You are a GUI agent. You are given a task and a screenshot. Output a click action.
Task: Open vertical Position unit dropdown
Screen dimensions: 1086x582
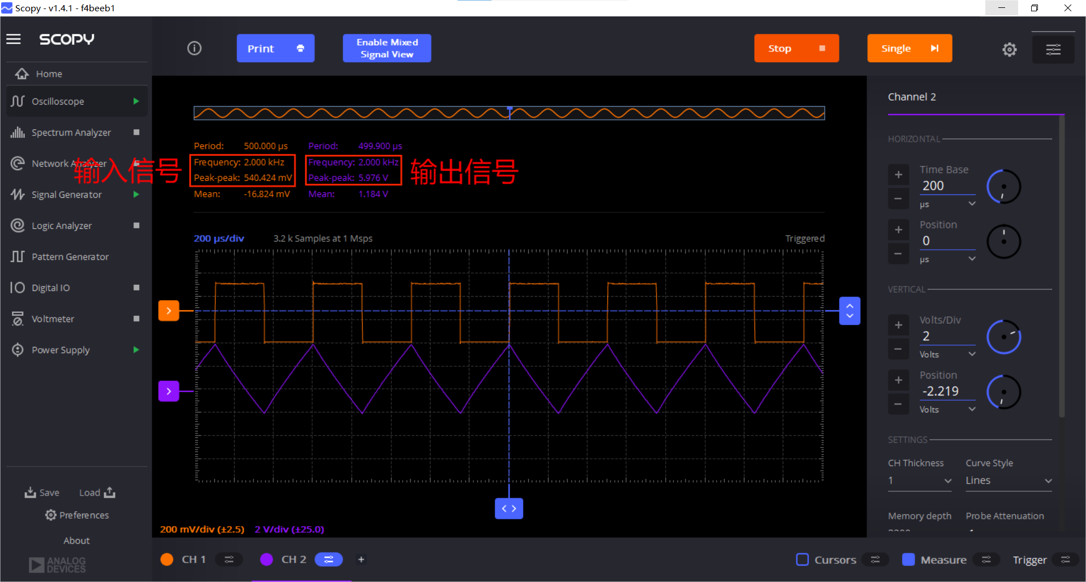[947, 409]
